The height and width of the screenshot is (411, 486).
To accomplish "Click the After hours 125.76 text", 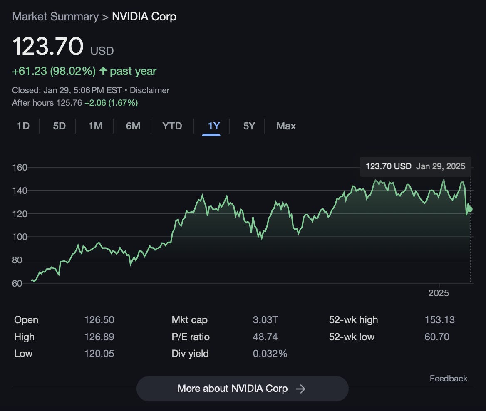I will point(47,103).
